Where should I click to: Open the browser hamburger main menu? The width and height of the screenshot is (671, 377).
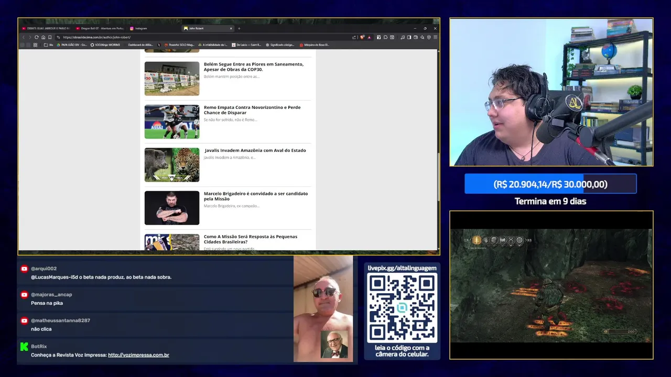435,37
